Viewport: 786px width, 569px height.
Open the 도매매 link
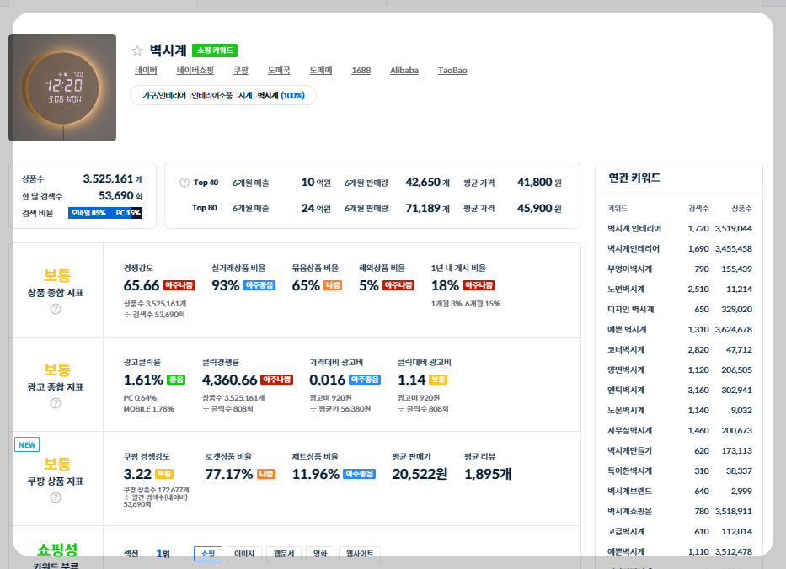(321, 70)
